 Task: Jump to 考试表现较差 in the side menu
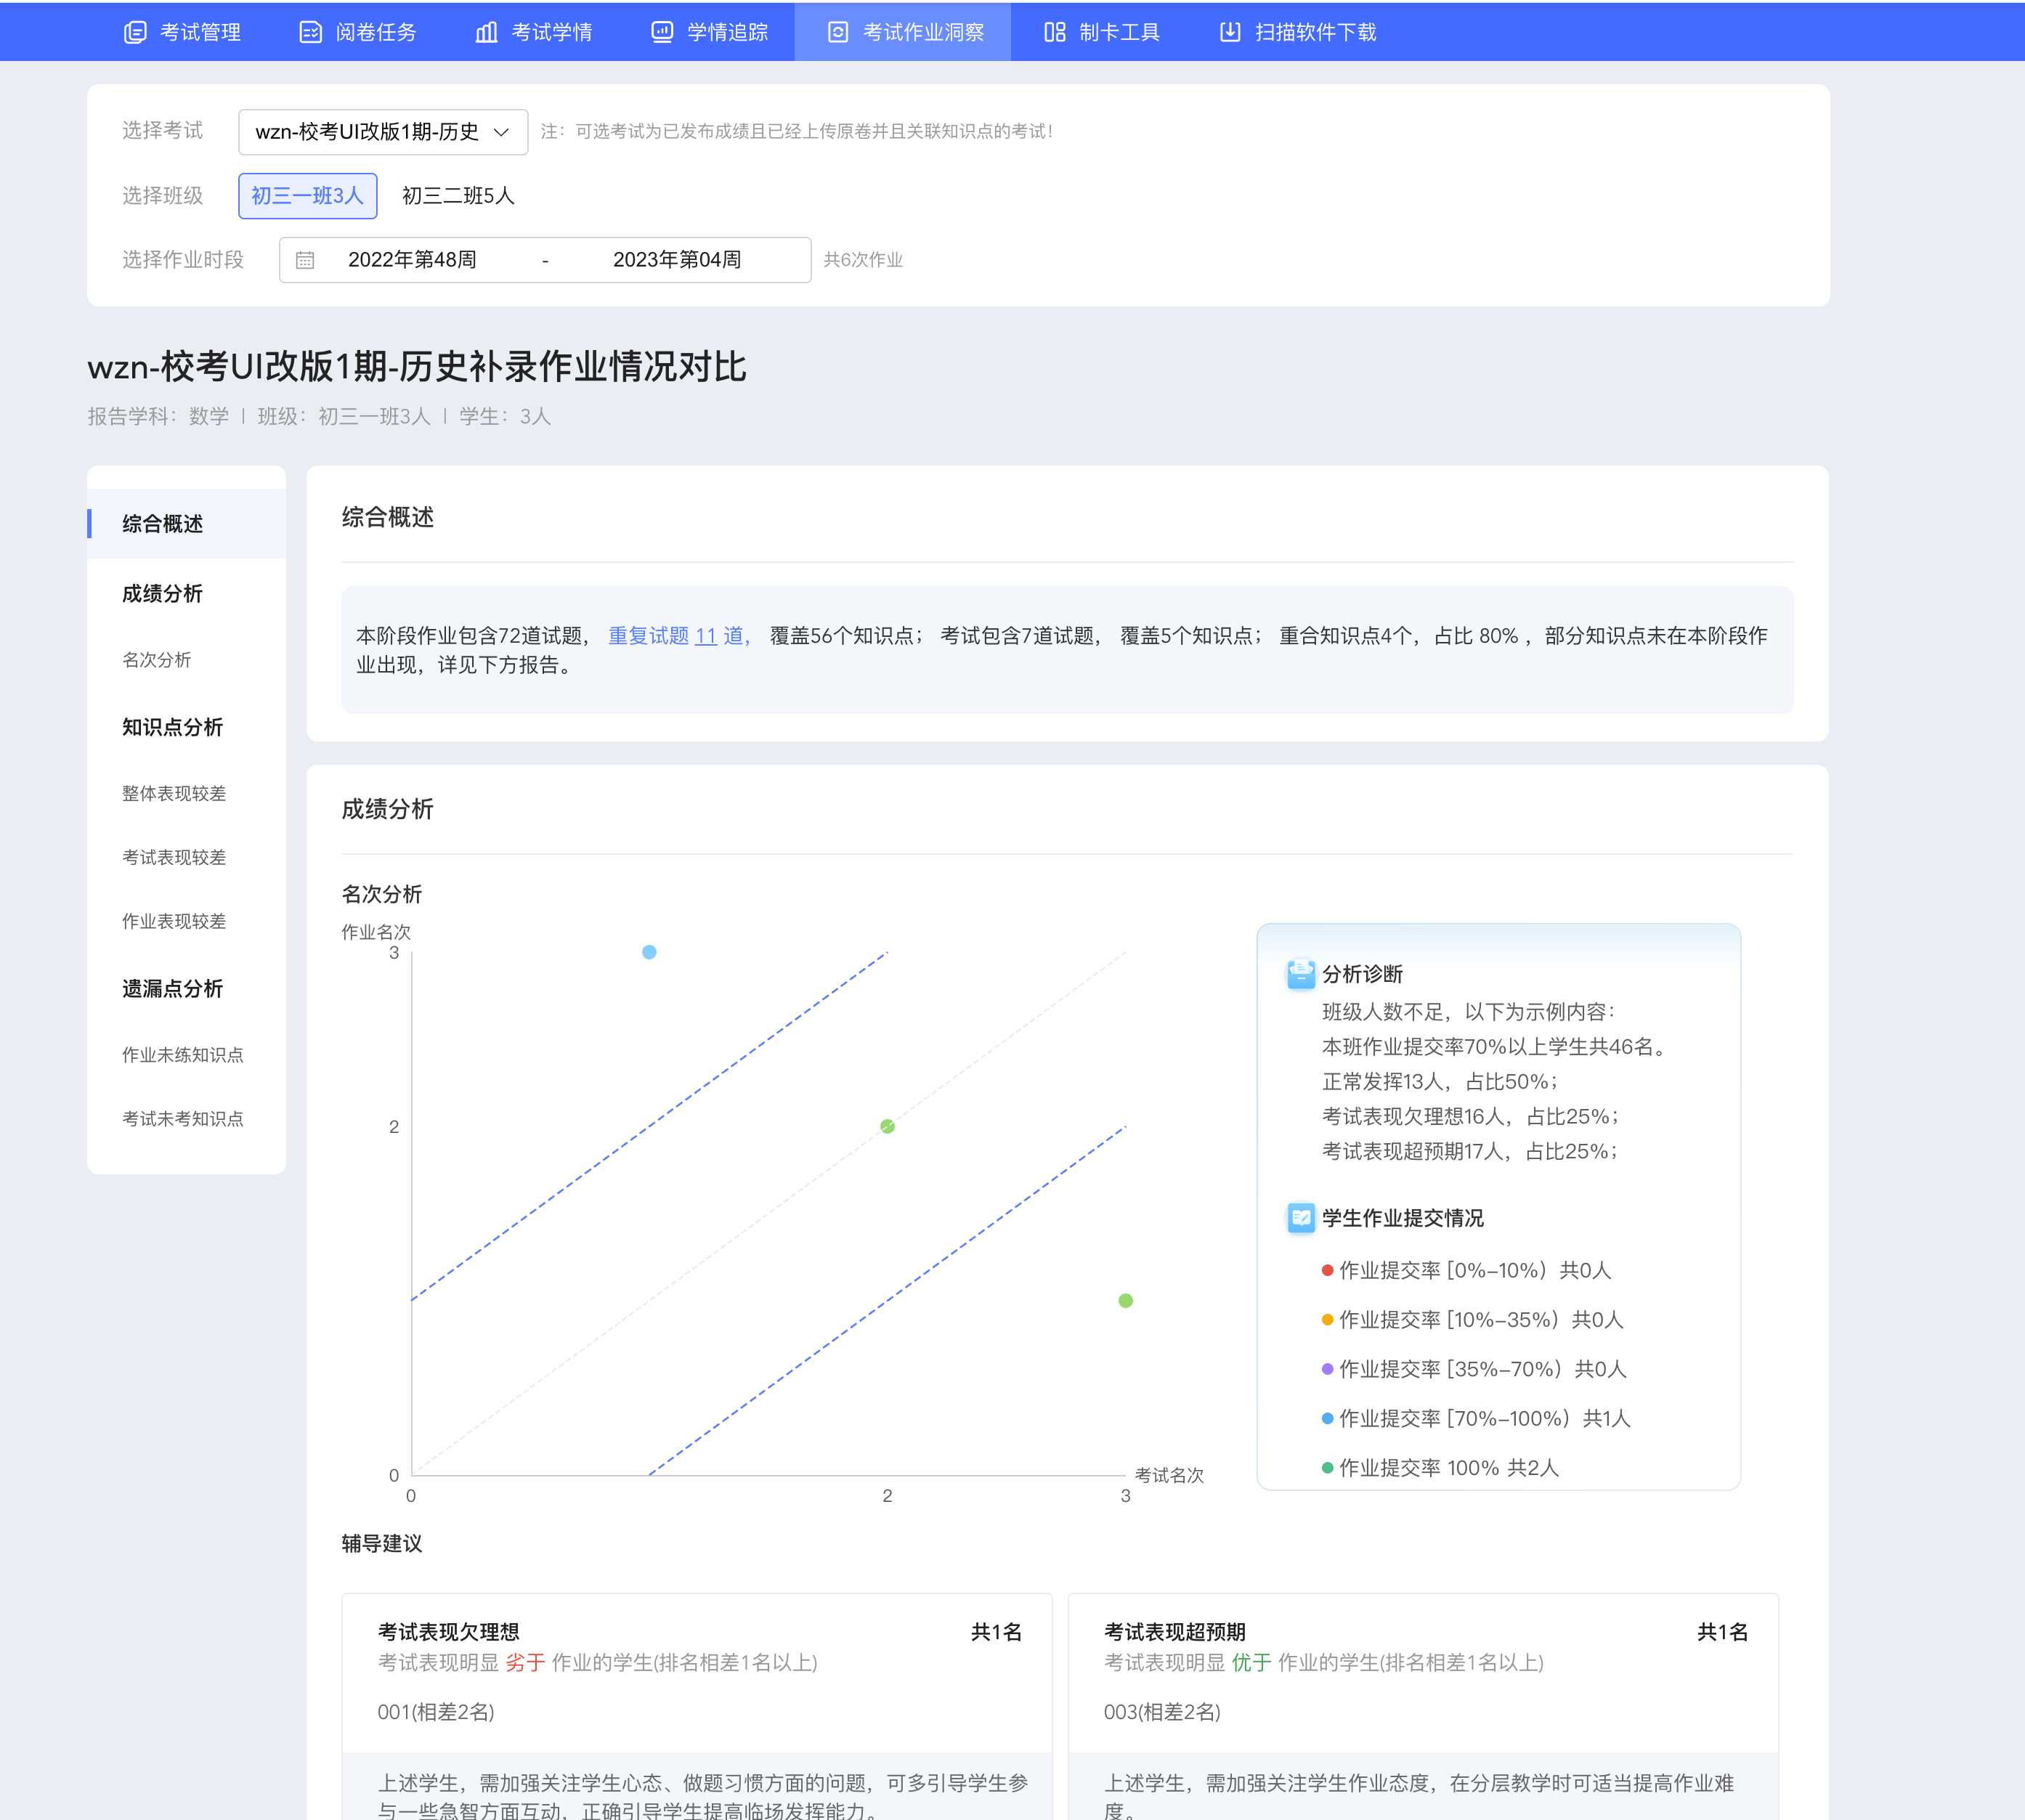click(x=174, y=858)
